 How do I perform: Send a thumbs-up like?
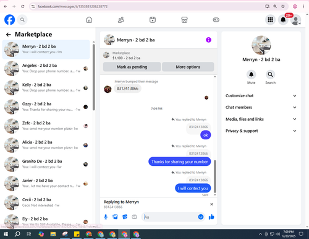point(211,217)
